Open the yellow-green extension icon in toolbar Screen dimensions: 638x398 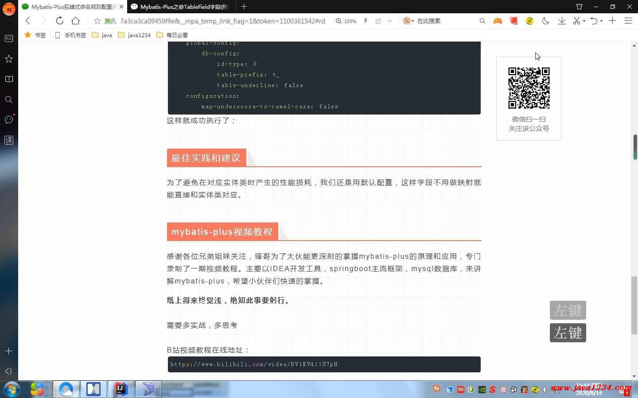(x=529, y=21)
